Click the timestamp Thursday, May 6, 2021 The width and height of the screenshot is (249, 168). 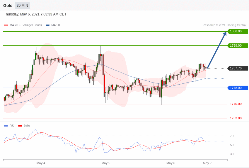(x=35, y=14)
